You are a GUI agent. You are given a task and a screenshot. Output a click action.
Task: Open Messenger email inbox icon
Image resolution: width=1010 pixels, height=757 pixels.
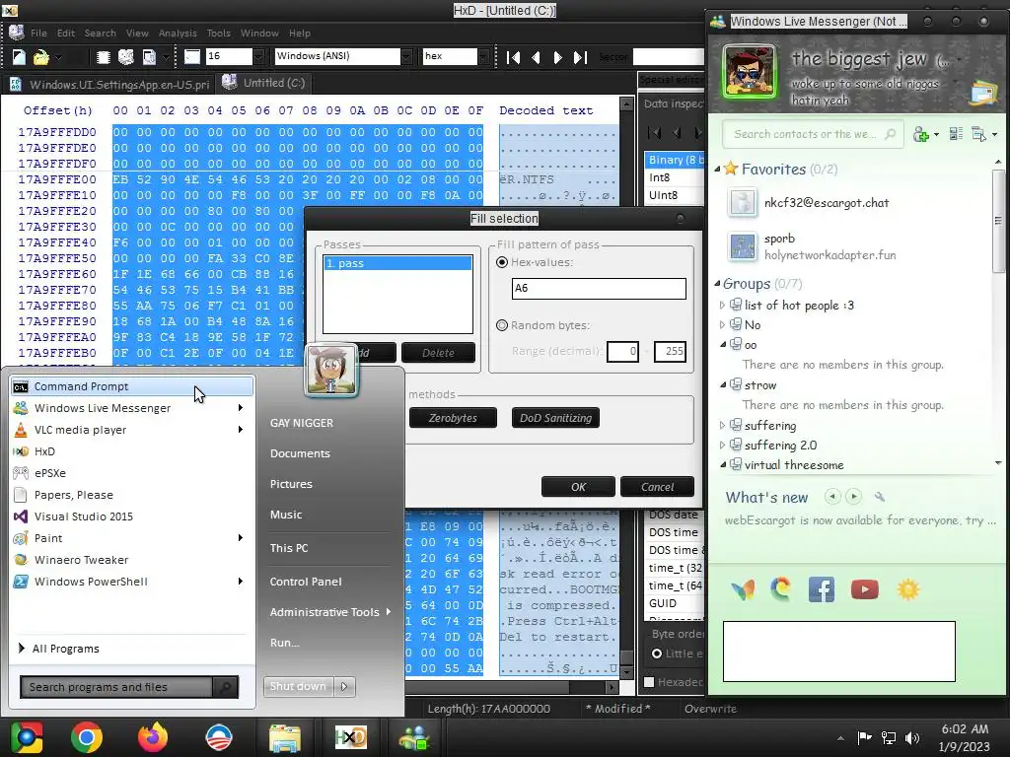[983, 94]
